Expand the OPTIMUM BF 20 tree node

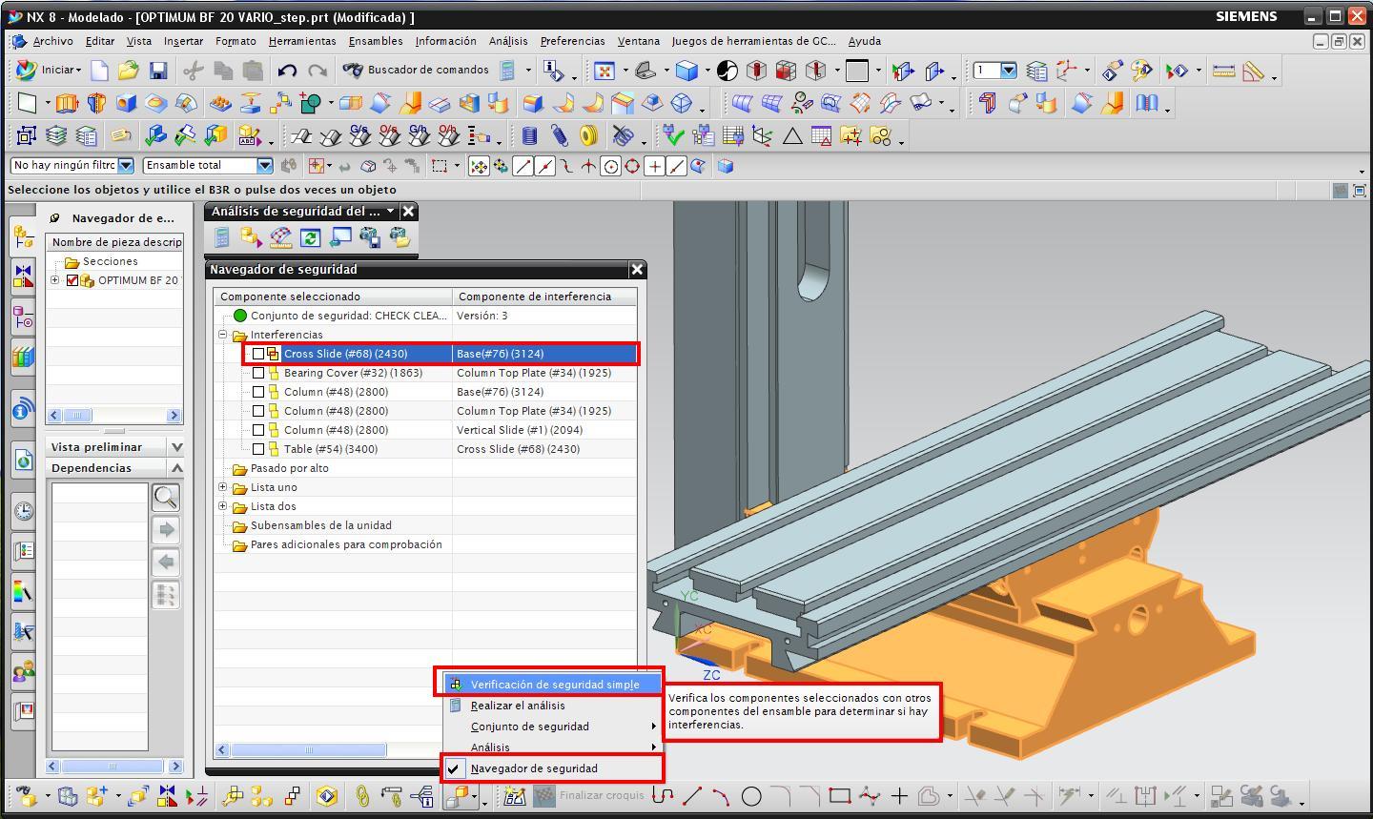click(55, 280)
